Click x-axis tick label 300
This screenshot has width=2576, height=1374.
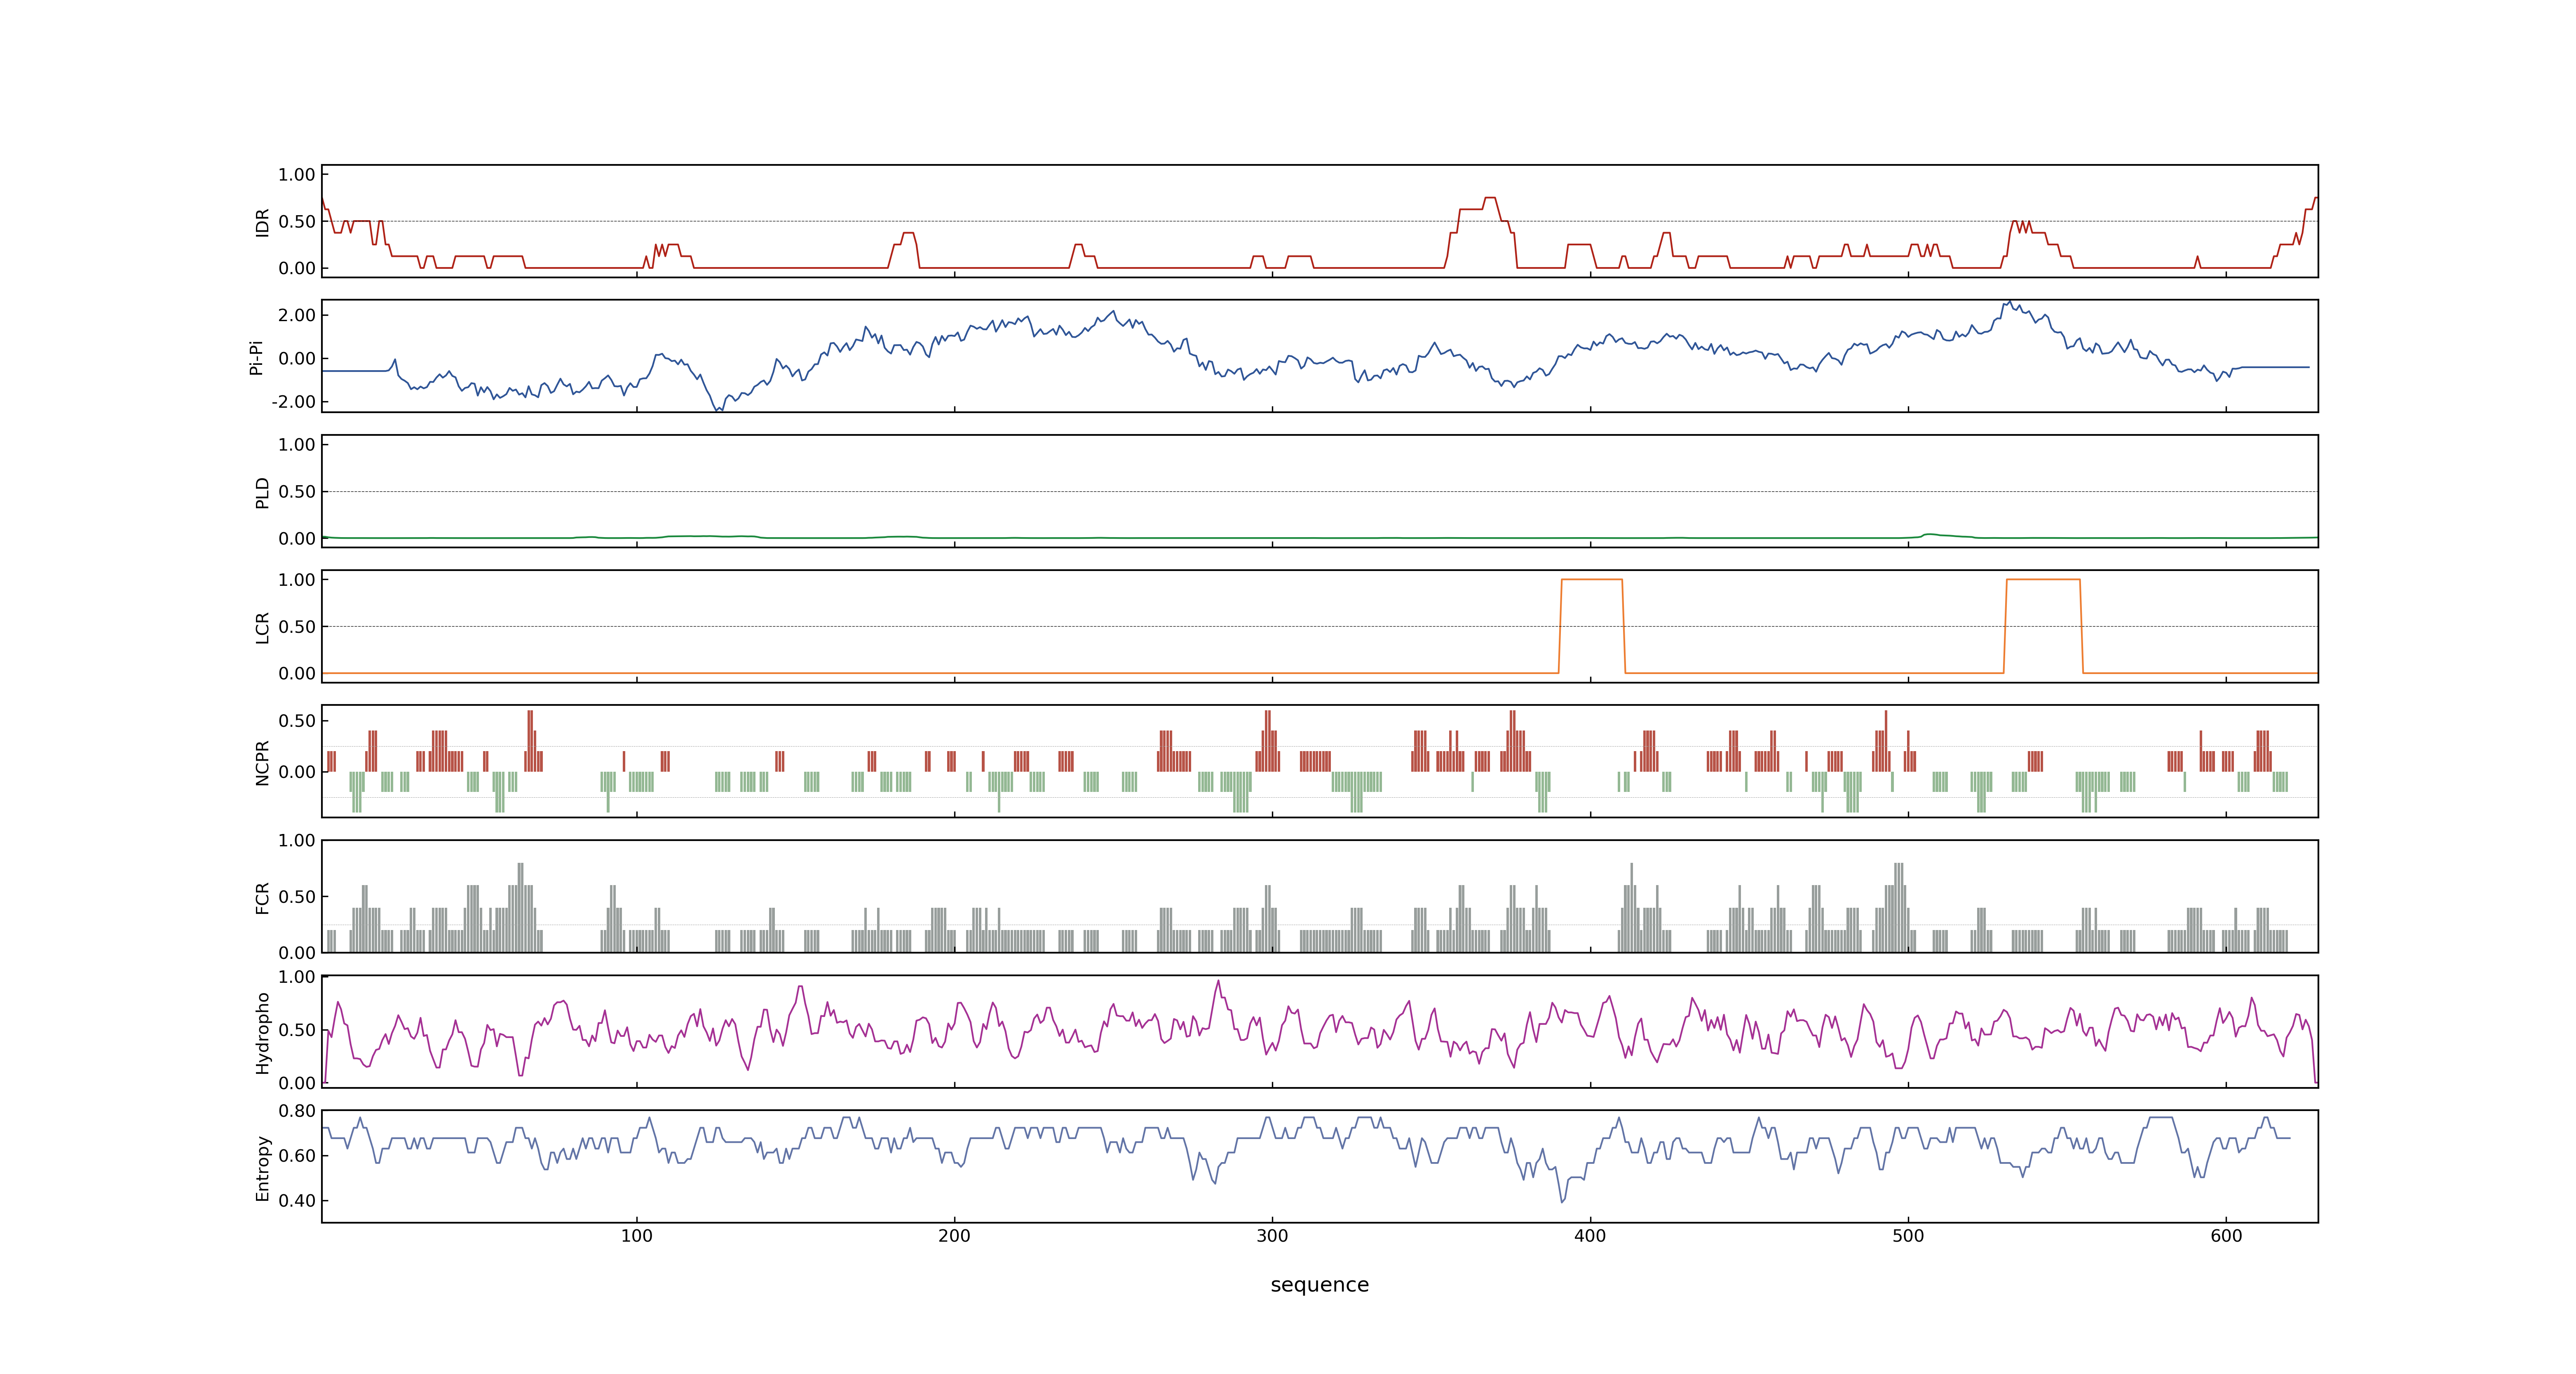(1272, 1236)
